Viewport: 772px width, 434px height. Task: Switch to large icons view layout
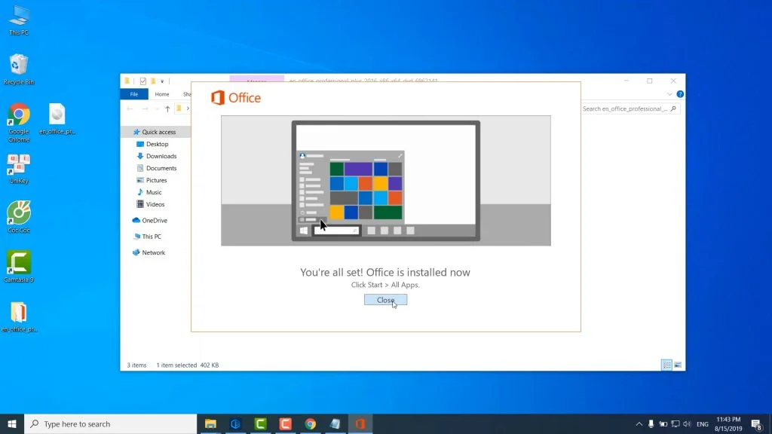(x=678, y=365)
